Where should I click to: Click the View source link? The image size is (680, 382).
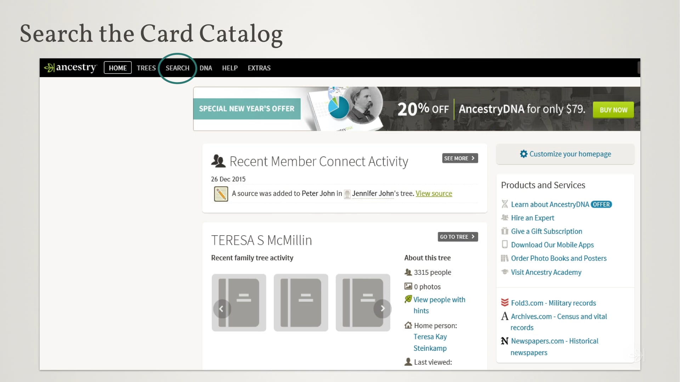[x=433, y=193]
